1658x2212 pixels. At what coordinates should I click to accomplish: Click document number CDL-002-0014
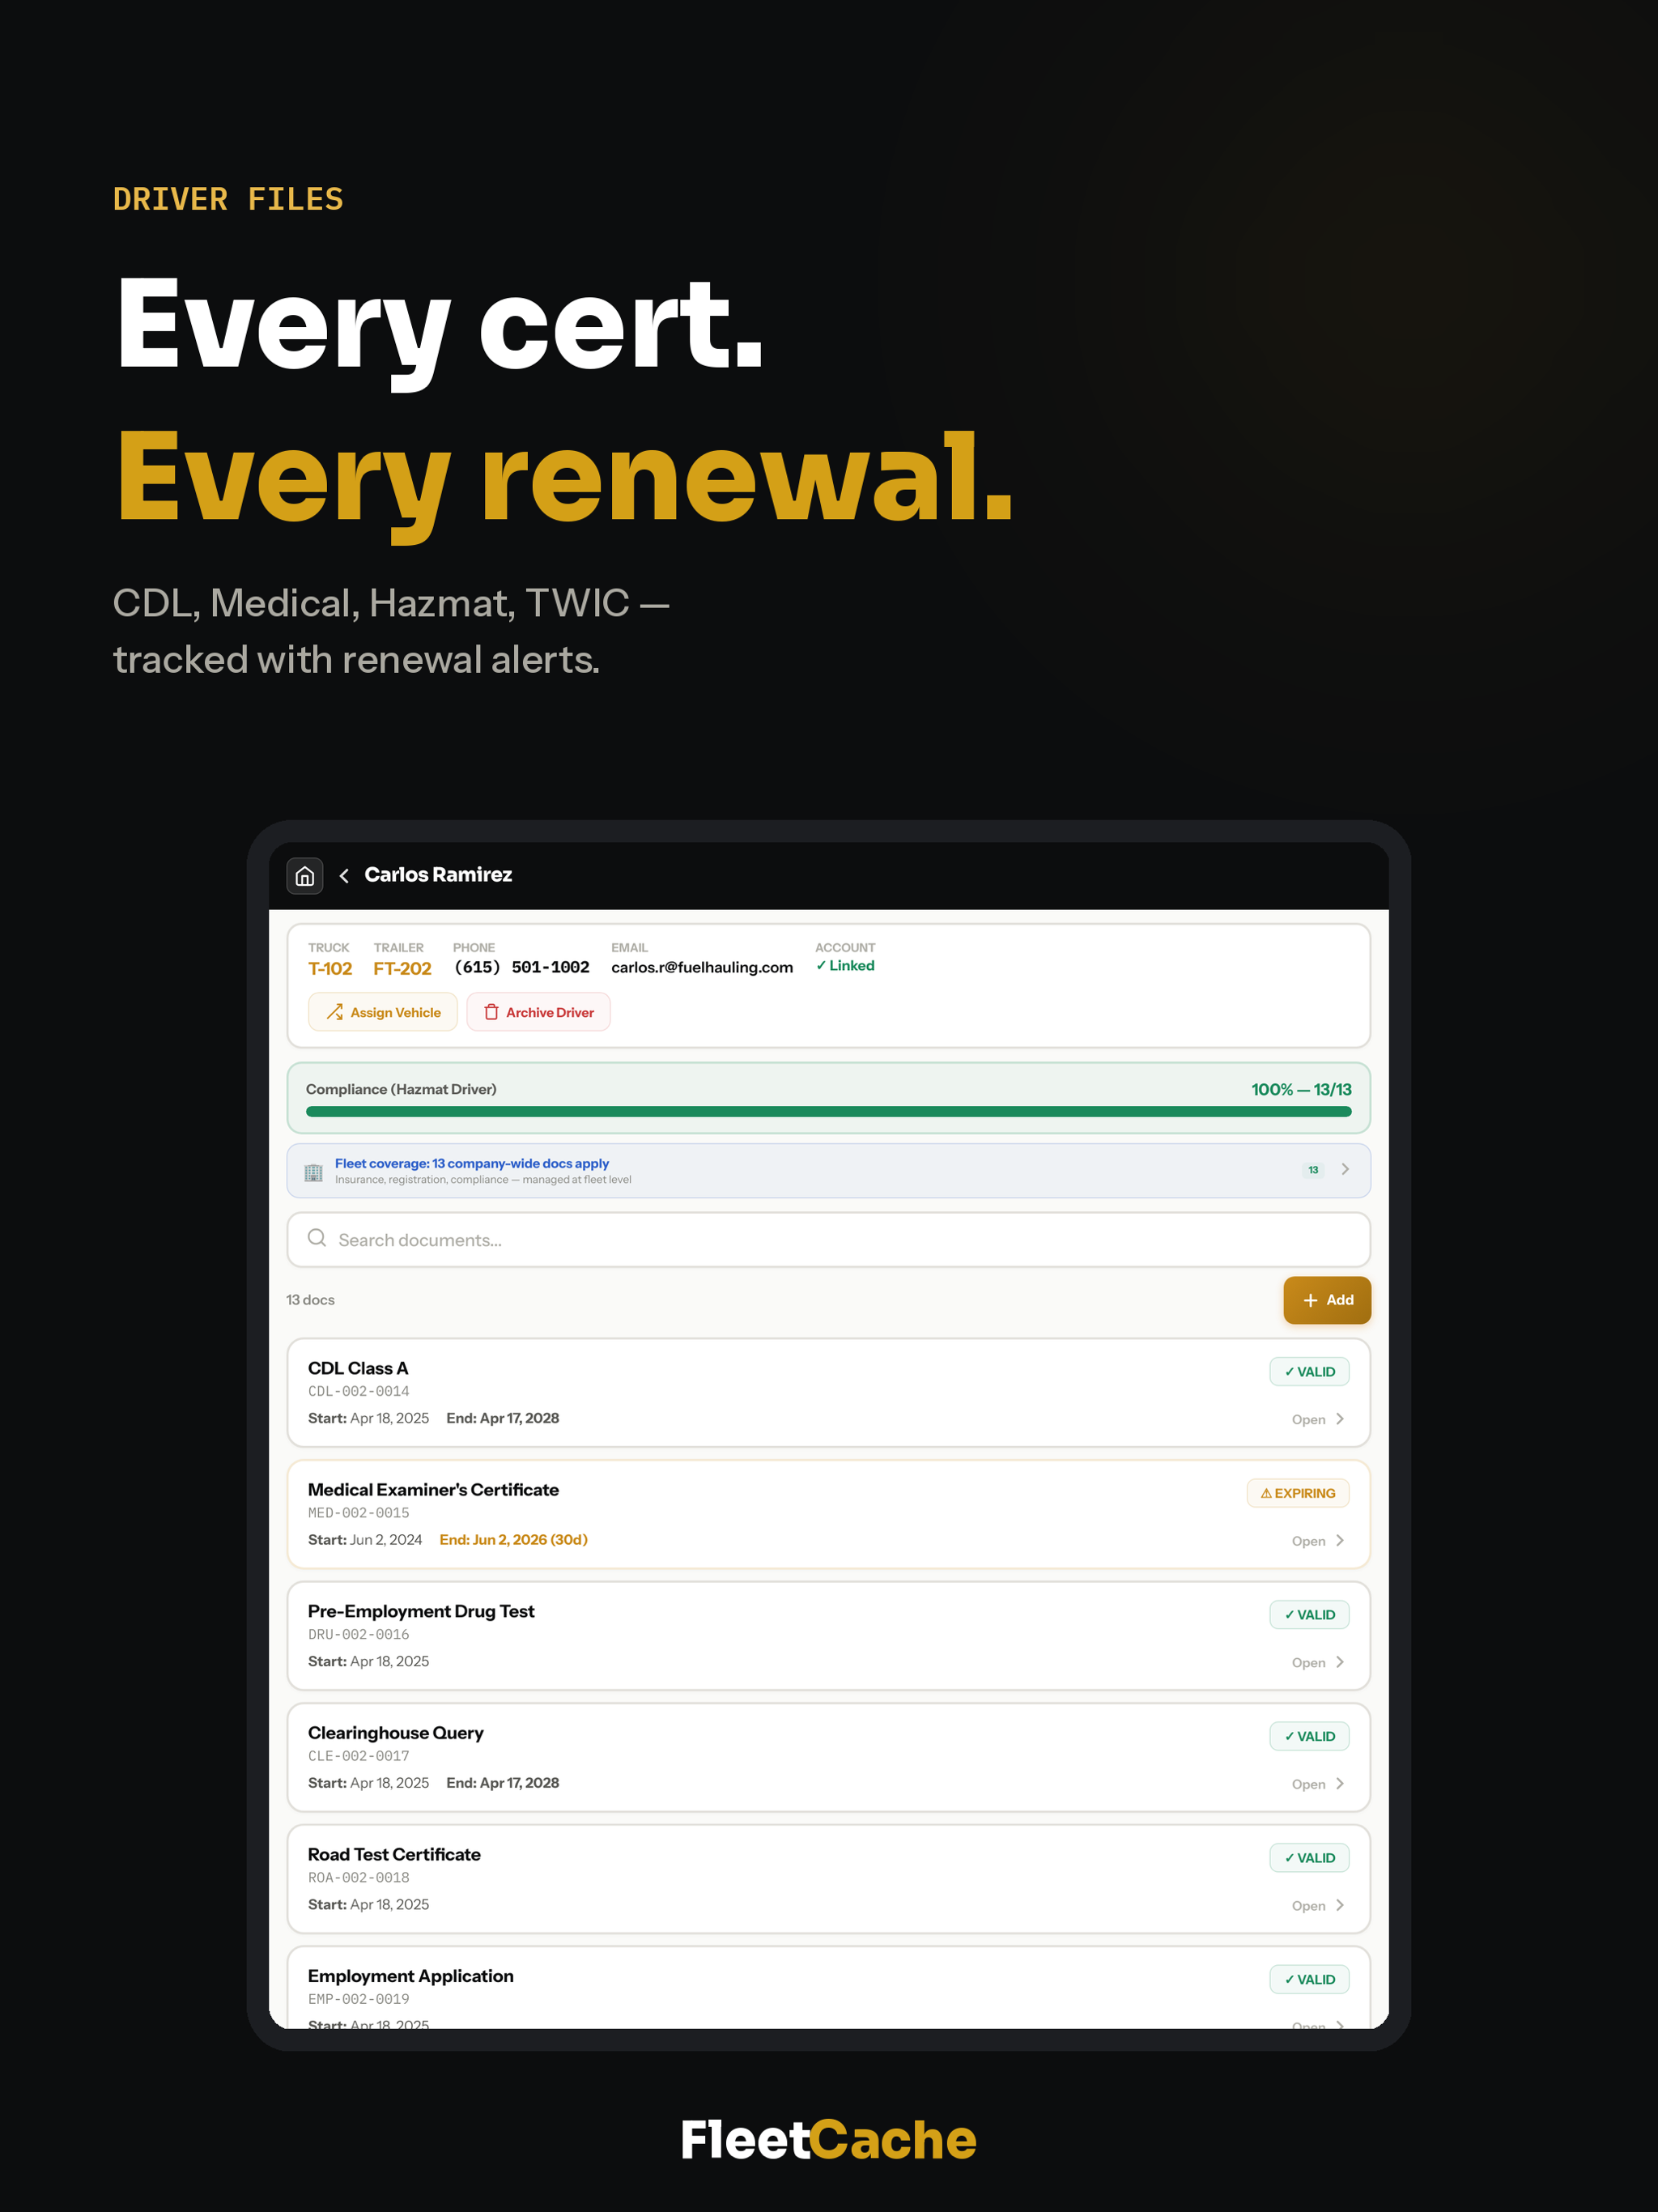coord(358,1392)
